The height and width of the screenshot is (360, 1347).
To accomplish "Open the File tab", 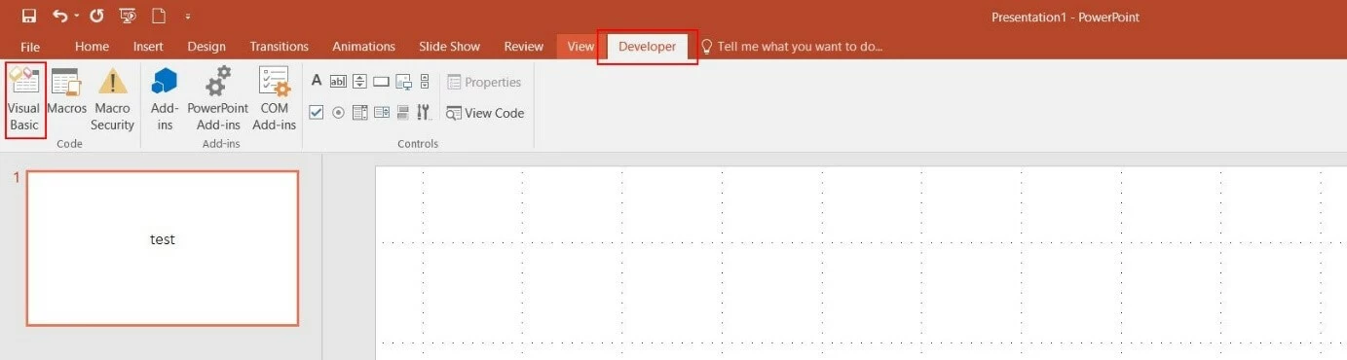I will point(30,47).
